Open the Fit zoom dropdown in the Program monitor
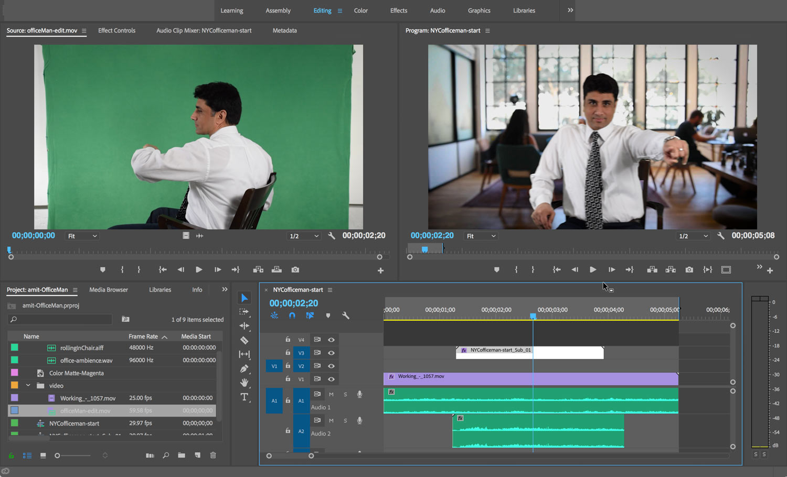Viewport: 787px width, 477px height. pos(480,235)
